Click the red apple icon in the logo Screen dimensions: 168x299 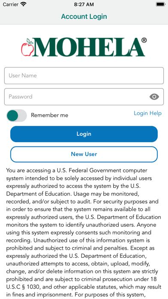[27, 47]
